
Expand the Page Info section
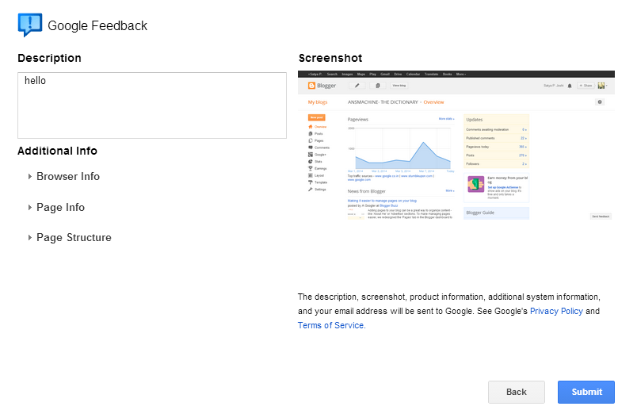click(60, 207)
